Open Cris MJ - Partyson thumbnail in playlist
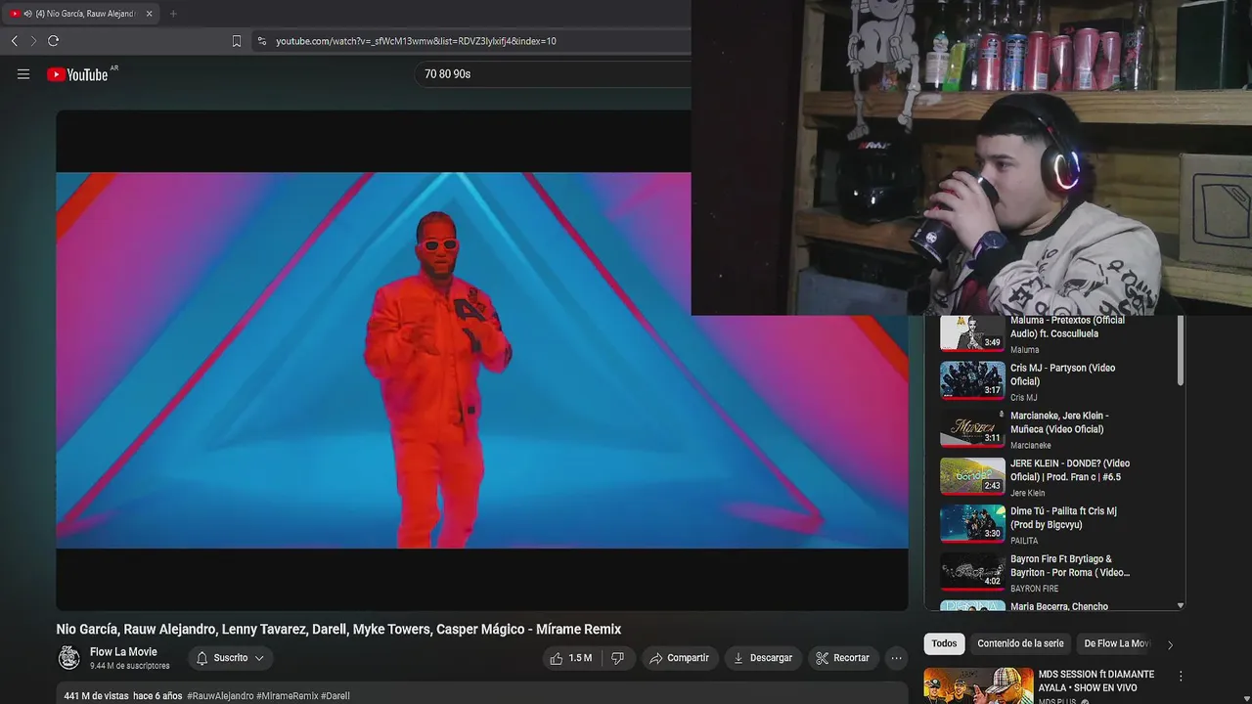The width and height of the screenshot is (1252, 704). [972, 380]
